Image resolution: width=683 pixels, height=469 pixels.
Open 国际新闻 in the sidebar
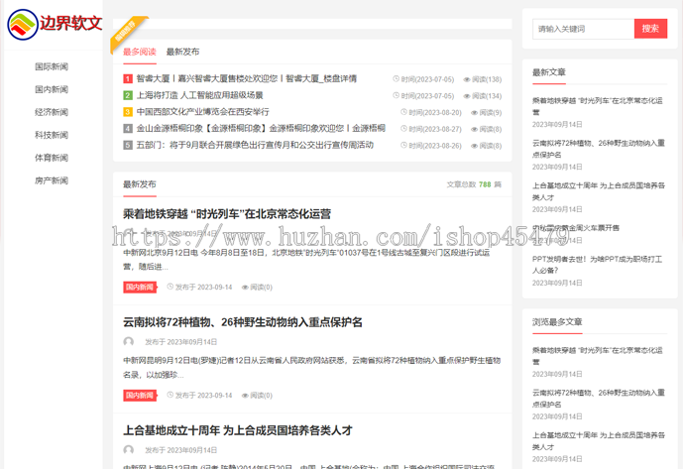tap(52, 66)
